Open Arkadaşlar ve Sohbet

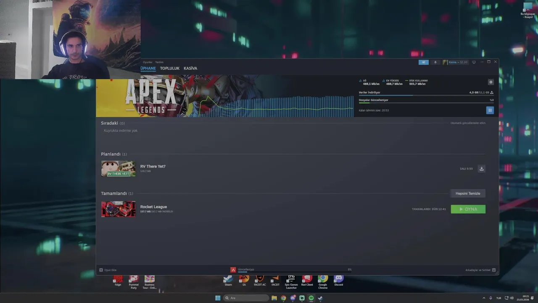(x=480, y=270)
